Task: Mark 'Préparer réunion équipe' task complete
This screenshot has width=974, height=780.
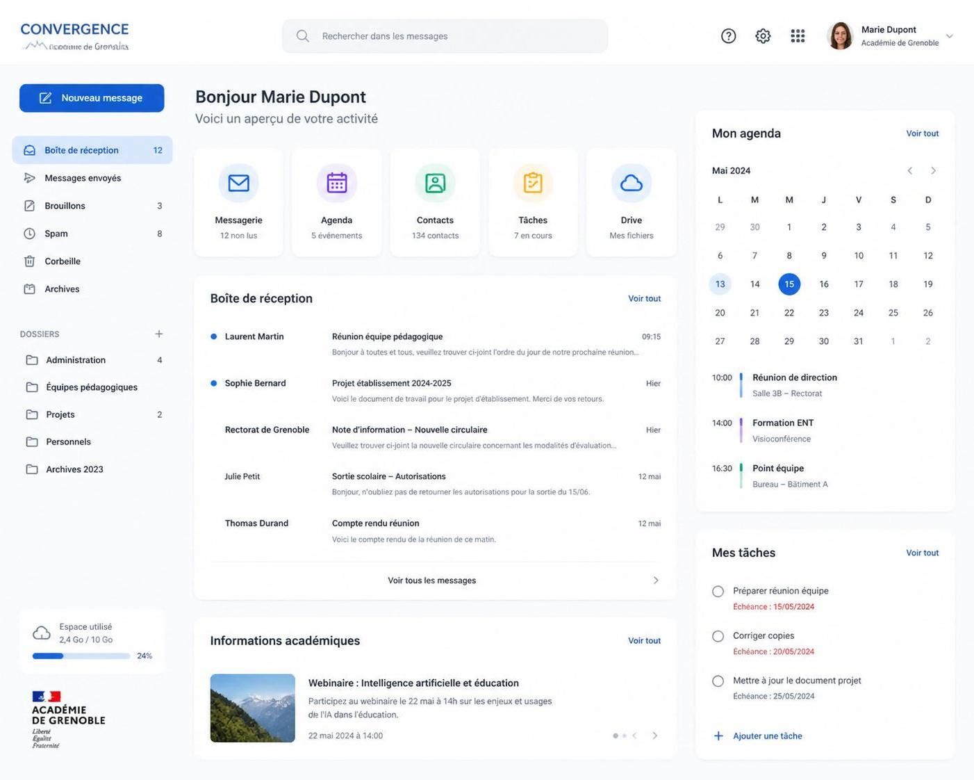Action: tap(718, 591)
